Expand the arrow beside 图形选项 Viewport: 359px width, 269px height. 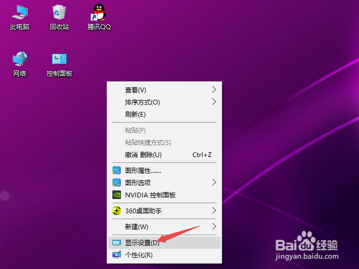[214, 183]
